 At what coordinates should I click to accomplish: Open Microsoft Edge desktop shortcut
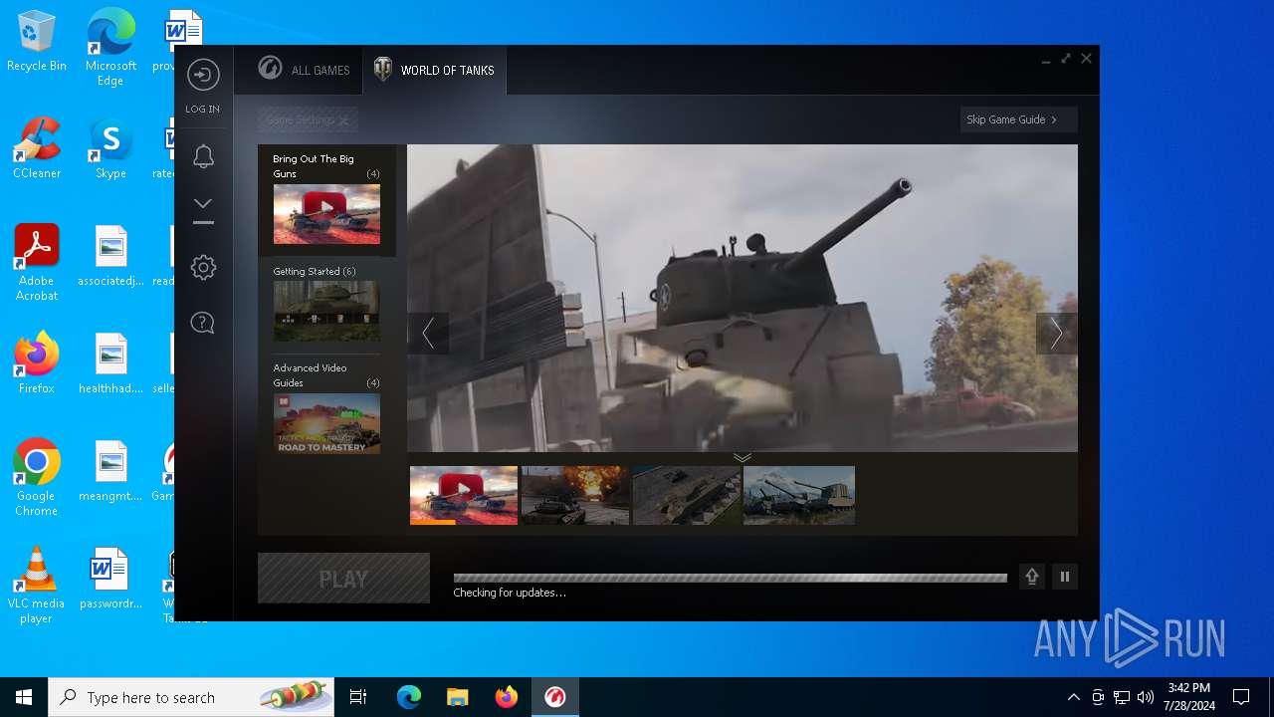(110, 48)
